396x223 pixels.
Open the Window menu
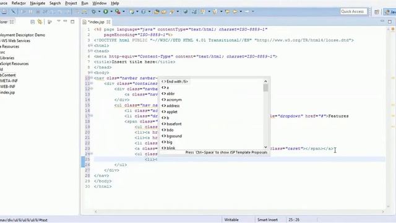click(x=99, y=3)
